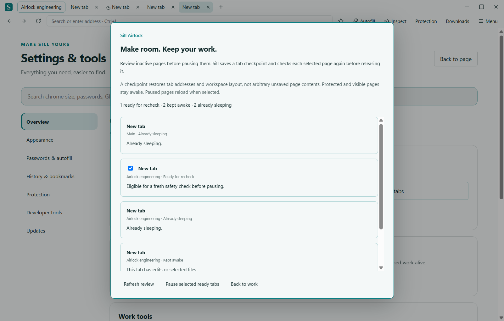The height and width of the screenshot is (321, 504).
Task: Open the Inspect developer tool
Action: pyautogui.click(x=395, y=21)
